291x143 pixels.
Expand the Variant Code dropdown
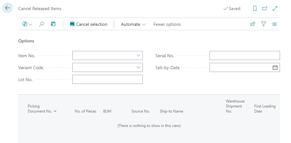(x=138, y=68)
